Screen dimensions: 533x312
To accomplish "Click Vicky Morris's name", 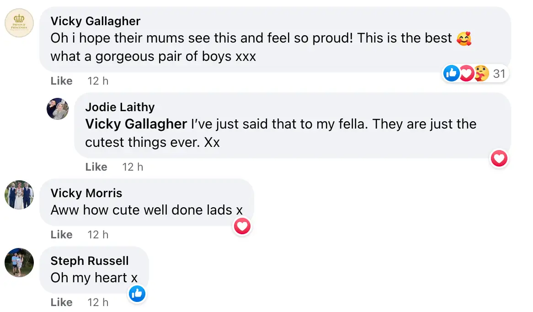I will click(86, 193).
